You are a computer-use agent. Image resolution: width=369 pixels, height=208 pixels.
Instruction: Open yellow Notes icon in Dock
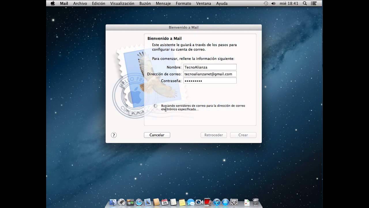(182, 202)
